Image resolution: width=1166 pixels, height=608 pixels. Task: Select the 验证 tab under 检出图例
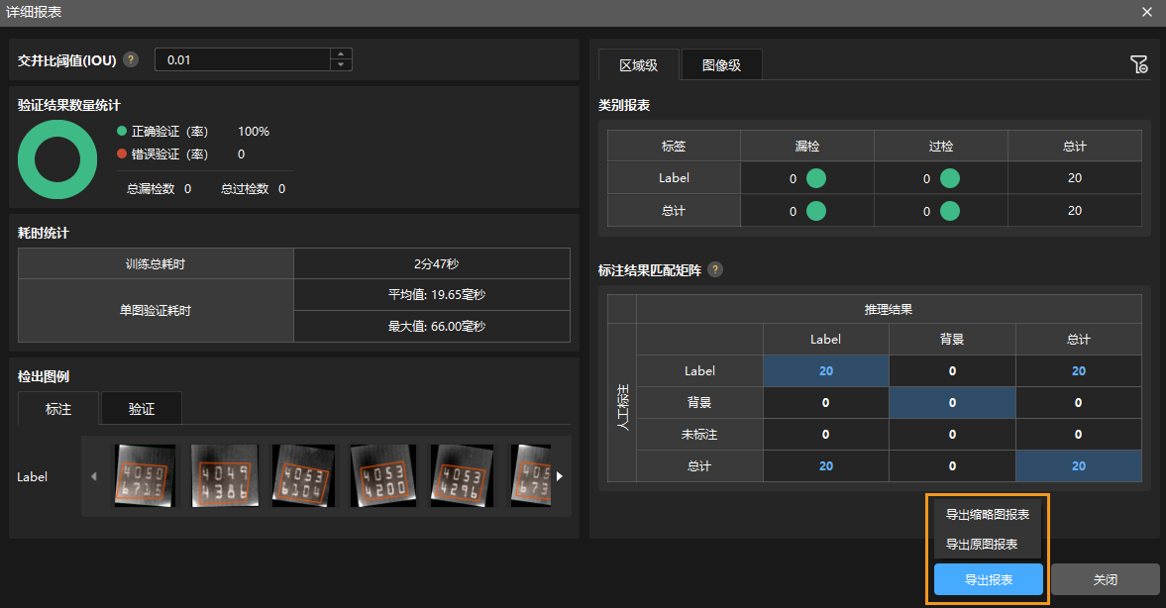tap(142, 409)
